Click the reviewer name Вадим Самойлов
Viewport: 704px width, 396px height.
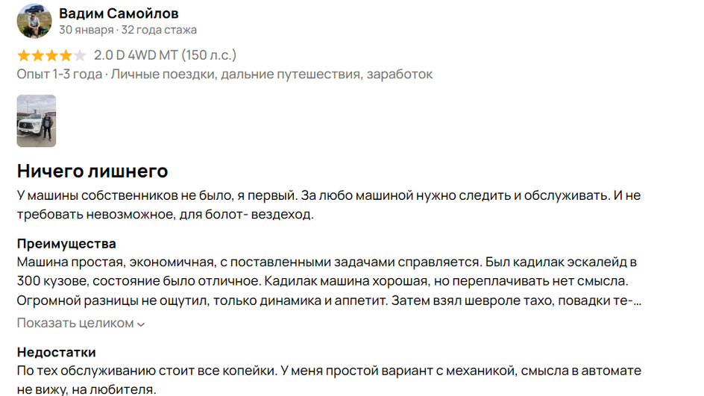pos(119,13)
